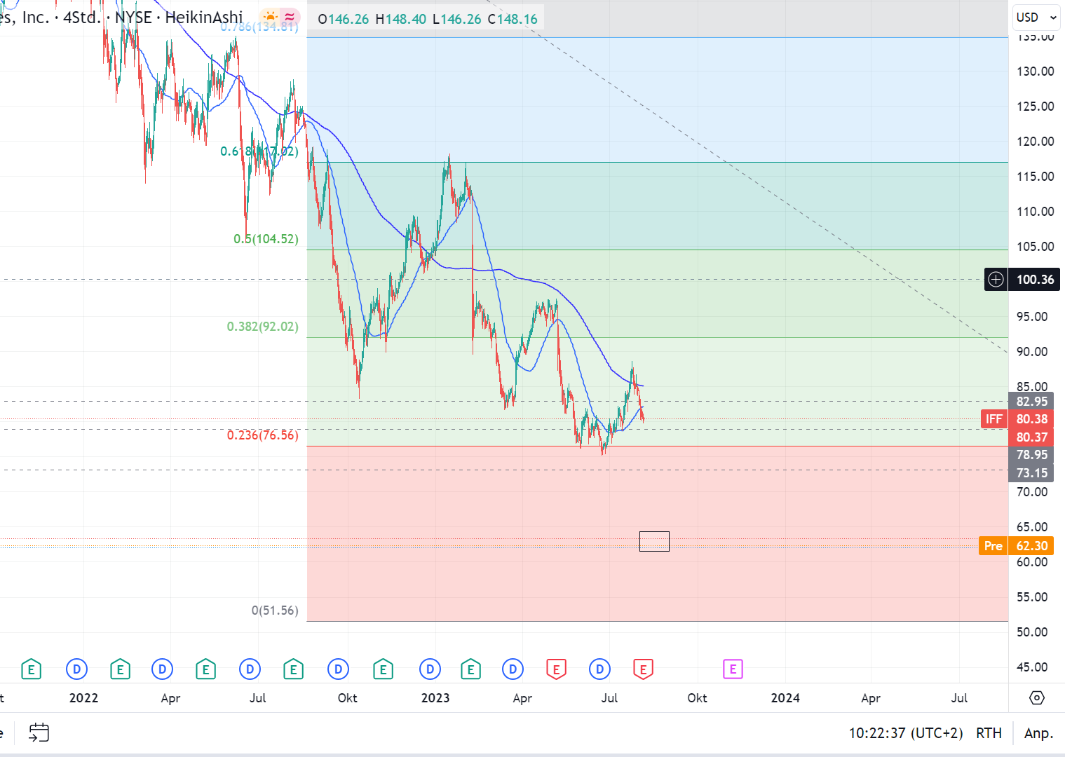Open timezone menu showing 10:22:37 (UTC+2)

(905, 733)
